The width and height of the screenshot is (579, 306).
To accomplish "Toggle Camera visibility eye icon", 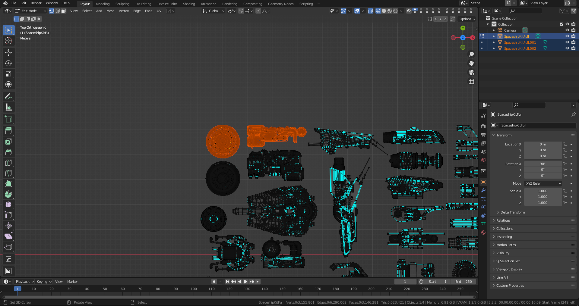I will pyautogui.click(x=567, y=30).
